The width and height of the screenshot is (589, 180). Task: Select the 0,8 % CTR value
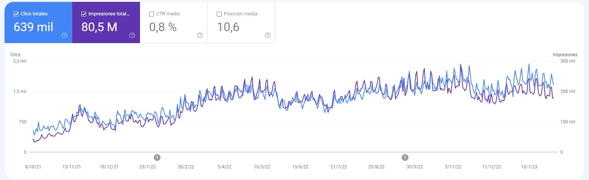163,27
